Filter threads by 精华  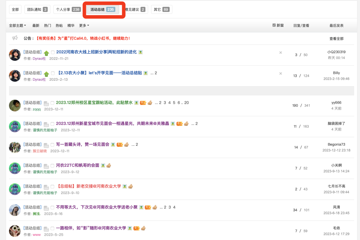(x=71, y=25)
